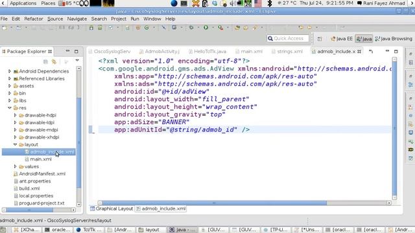Open the Project menu

point(119,19)
